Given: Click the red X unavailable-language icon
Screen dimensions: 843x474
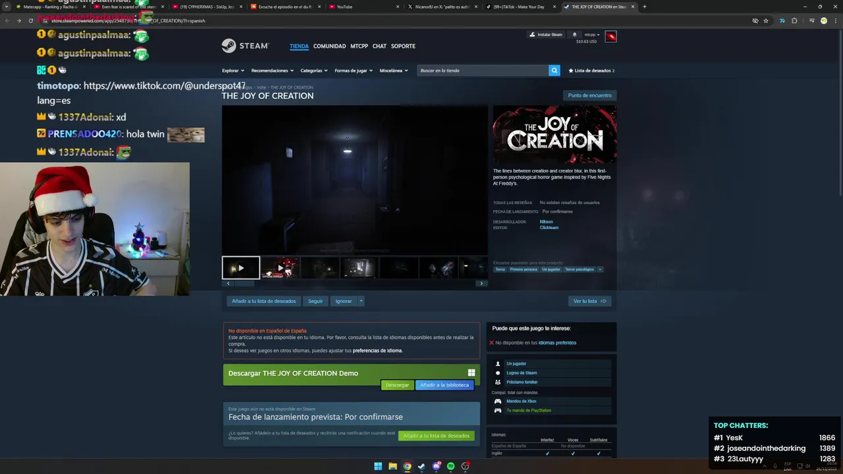Looking at the screenshot, I should pos(491,342).
